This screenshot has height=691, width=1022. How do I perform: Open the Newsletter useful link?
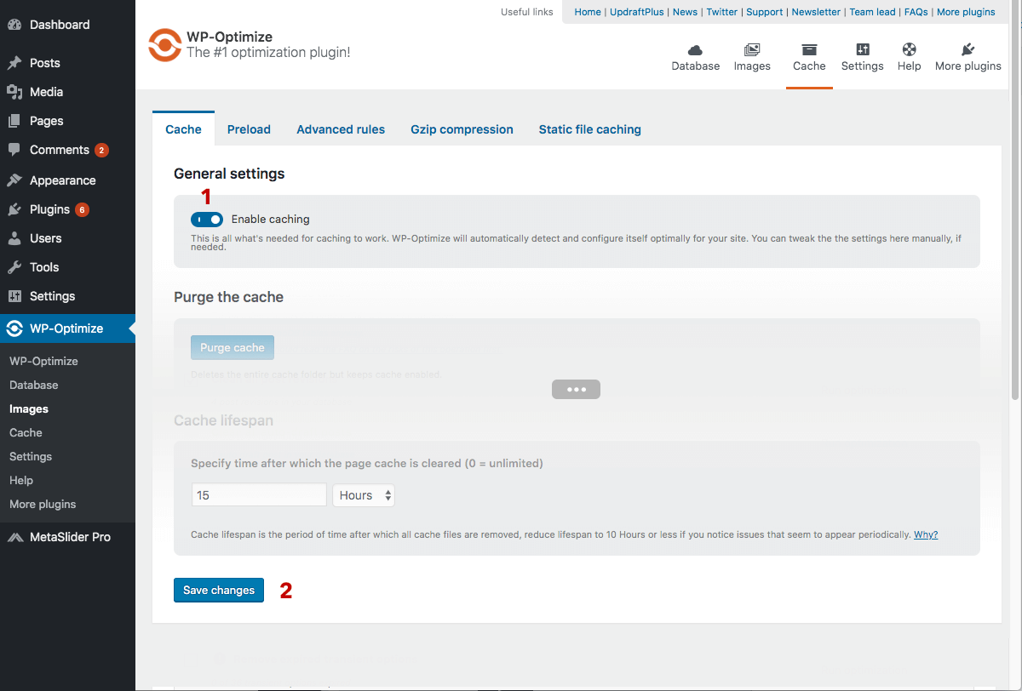coord(816,12)
